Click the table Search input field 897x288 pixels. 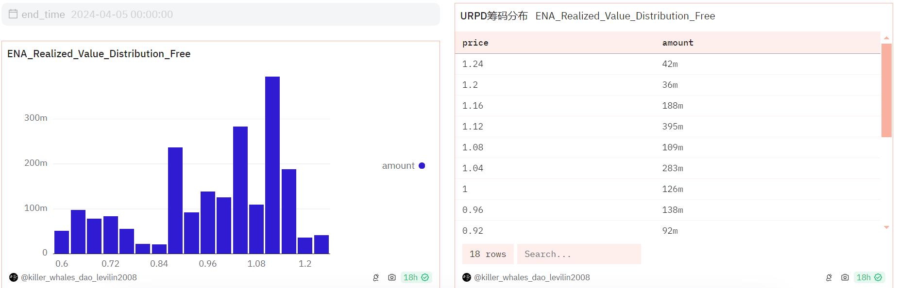click(x=578, y=254)
